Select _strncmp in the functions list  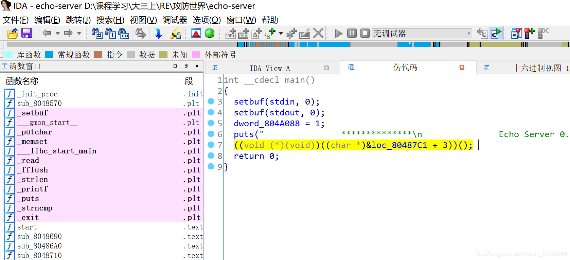[104, 208]
